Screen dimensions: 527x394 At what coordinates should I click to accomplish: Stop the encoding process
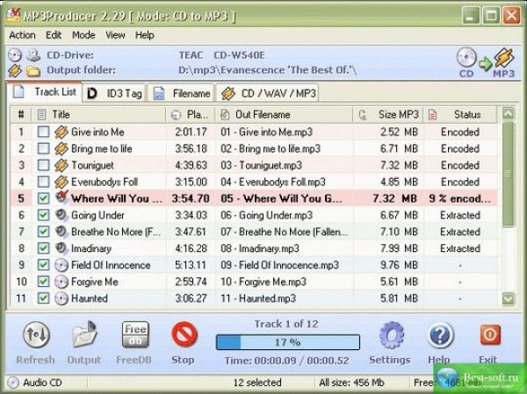pyautogui.click(x=184, y=334)
